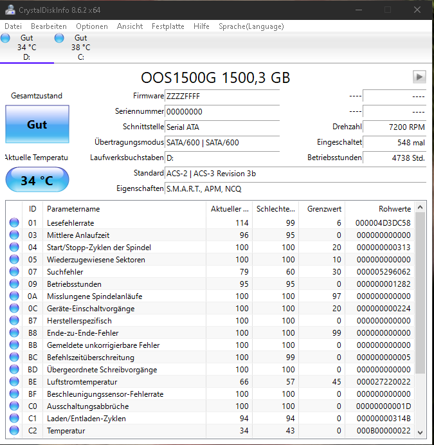The image size is (434, 445).
Task: Click status orb for Misslungene Spindelanläufe row
Action: pos(14,296)
